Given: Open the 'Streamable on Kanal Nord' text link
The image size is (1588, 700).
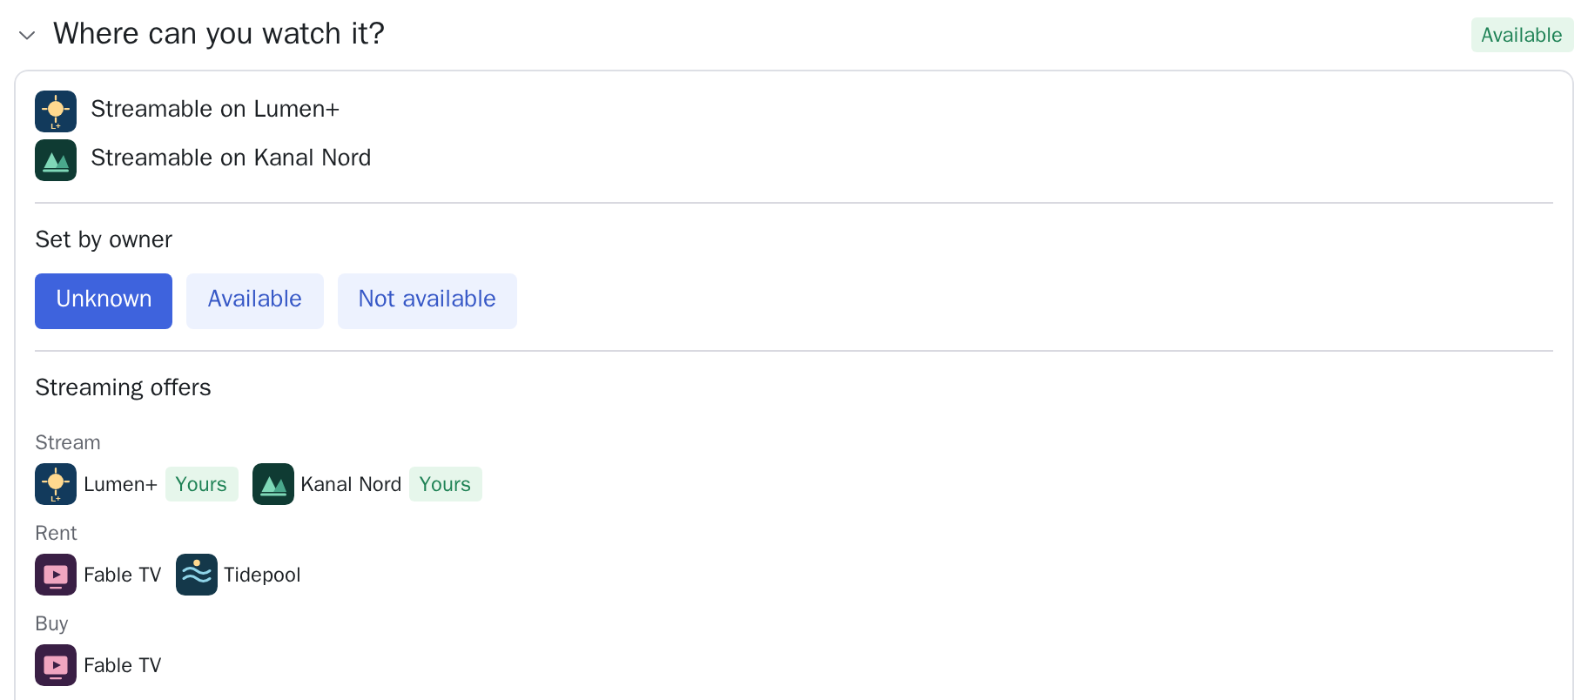Looking at the screenshot, I should [231, 158].
